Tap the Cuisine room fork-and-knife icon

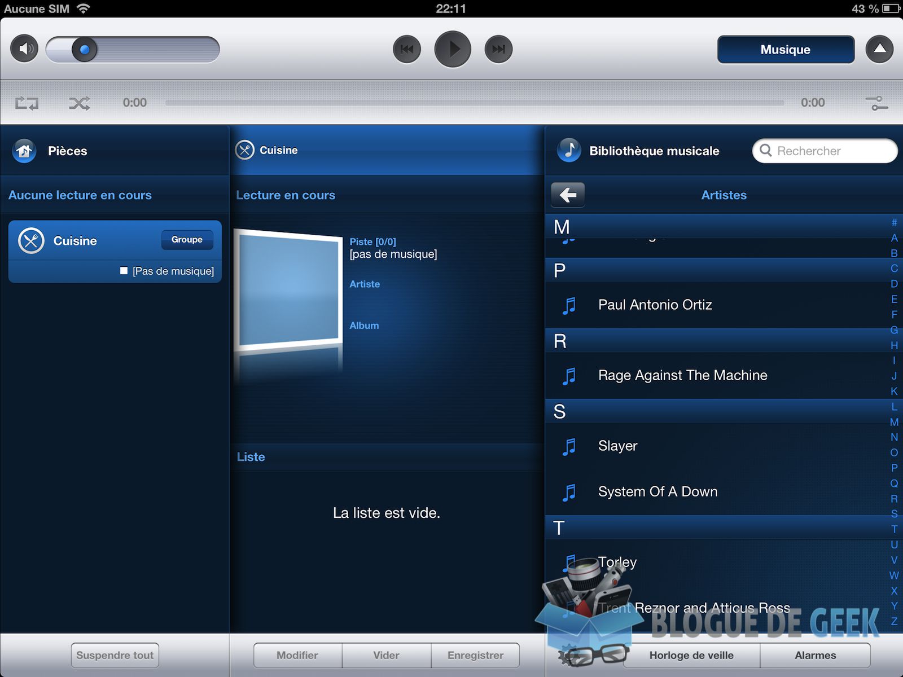[31, 241]
